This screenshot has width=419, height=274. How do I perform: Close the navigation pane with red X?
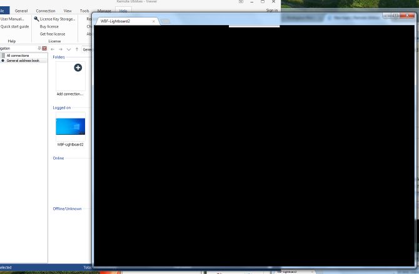tap(44, 48)
